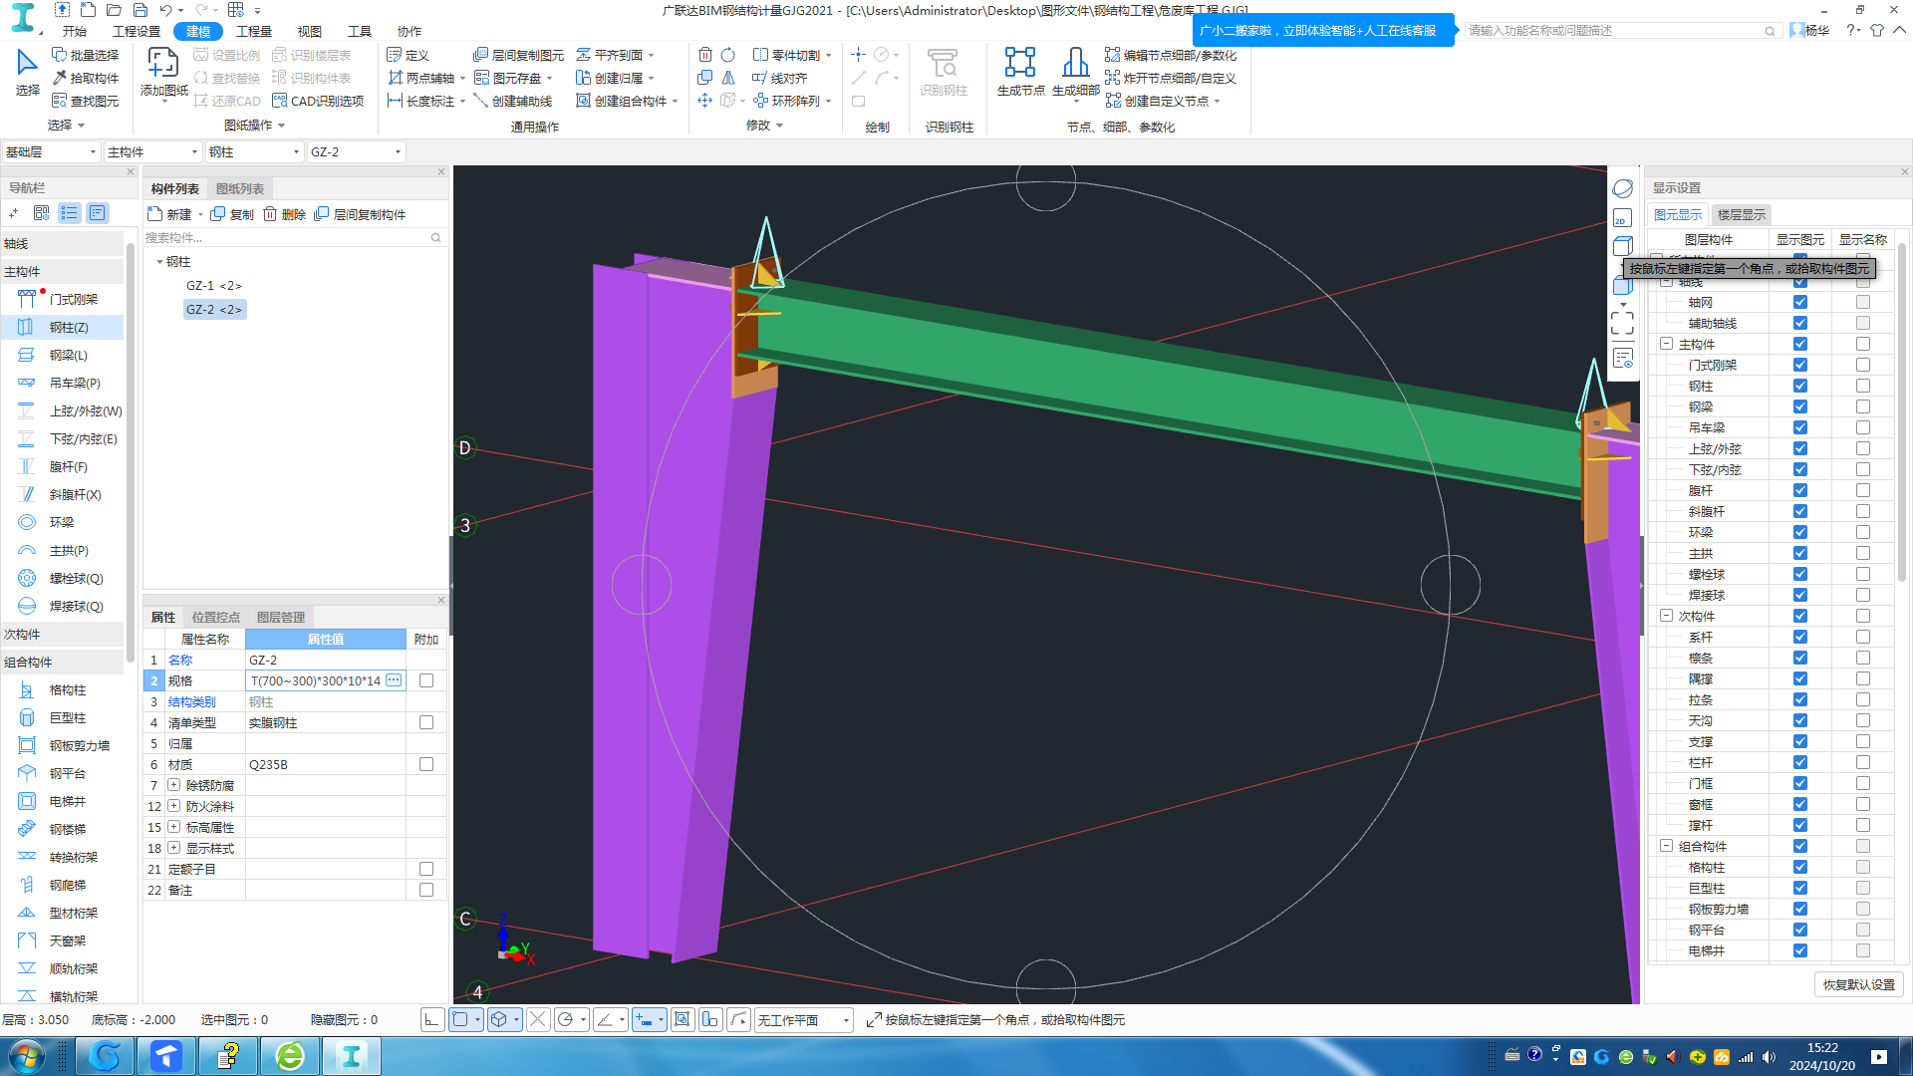
Task: Open the 主构件 category dropdown
Action: pyautogui.click(x=152, y=151)
